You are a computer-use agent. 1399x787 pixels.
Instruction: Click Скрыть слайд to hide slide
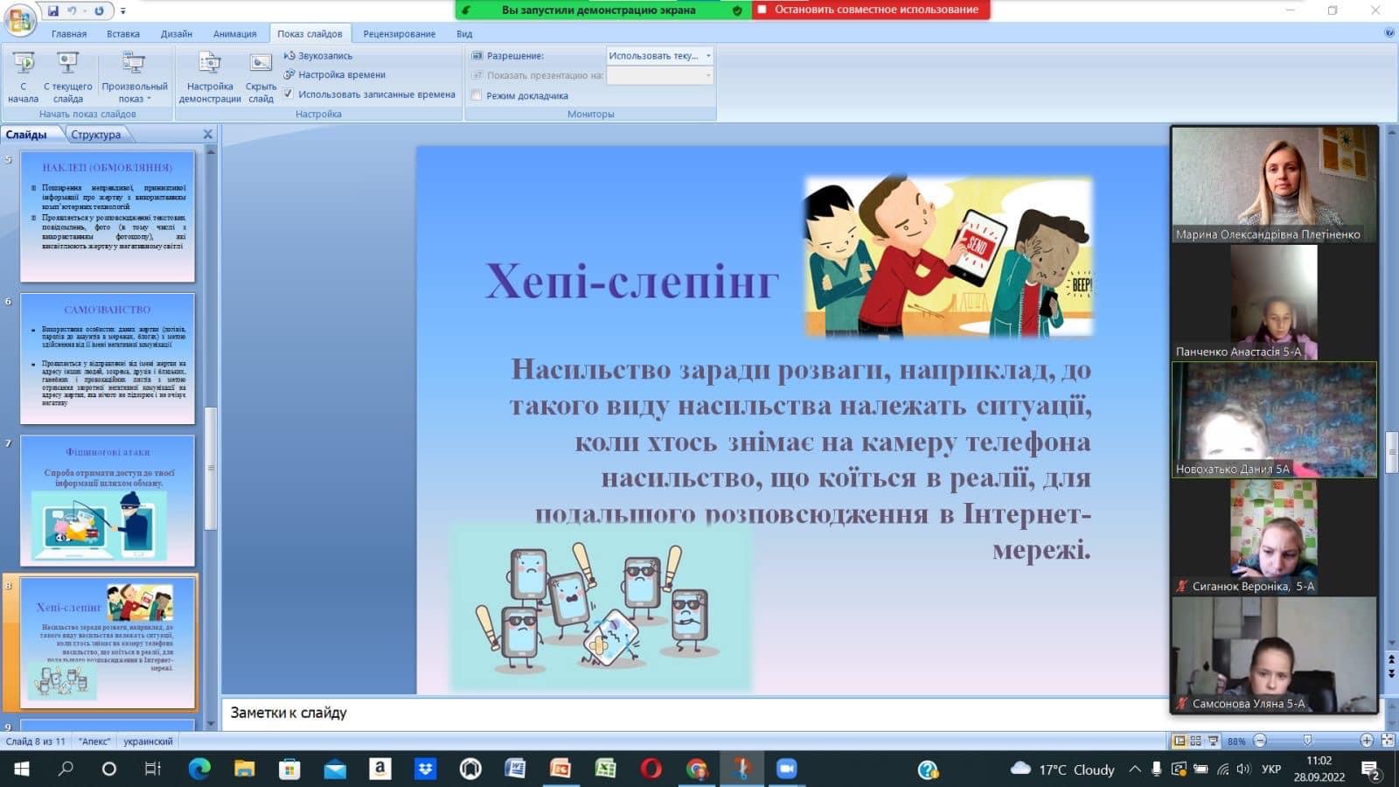[x=261, y=77]
